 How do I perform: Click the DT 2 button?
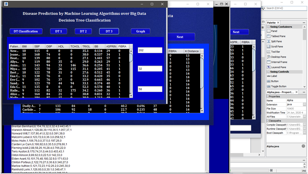[x=83, y=31]
